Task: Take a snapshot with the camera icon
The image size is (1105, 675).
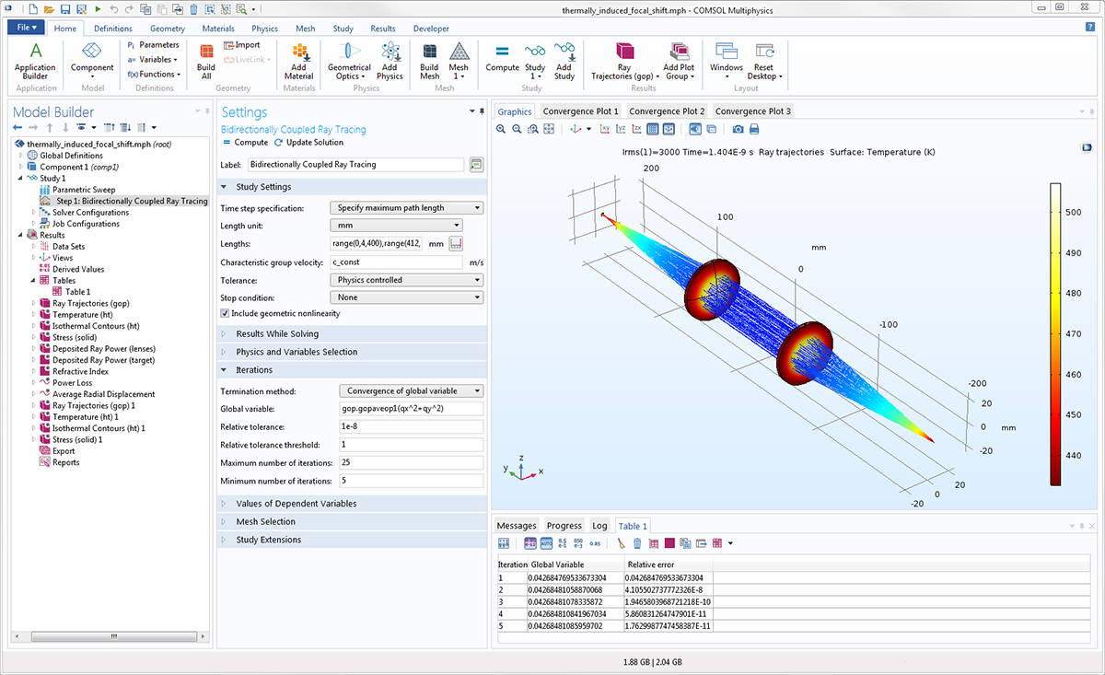Action: [738, 129]
